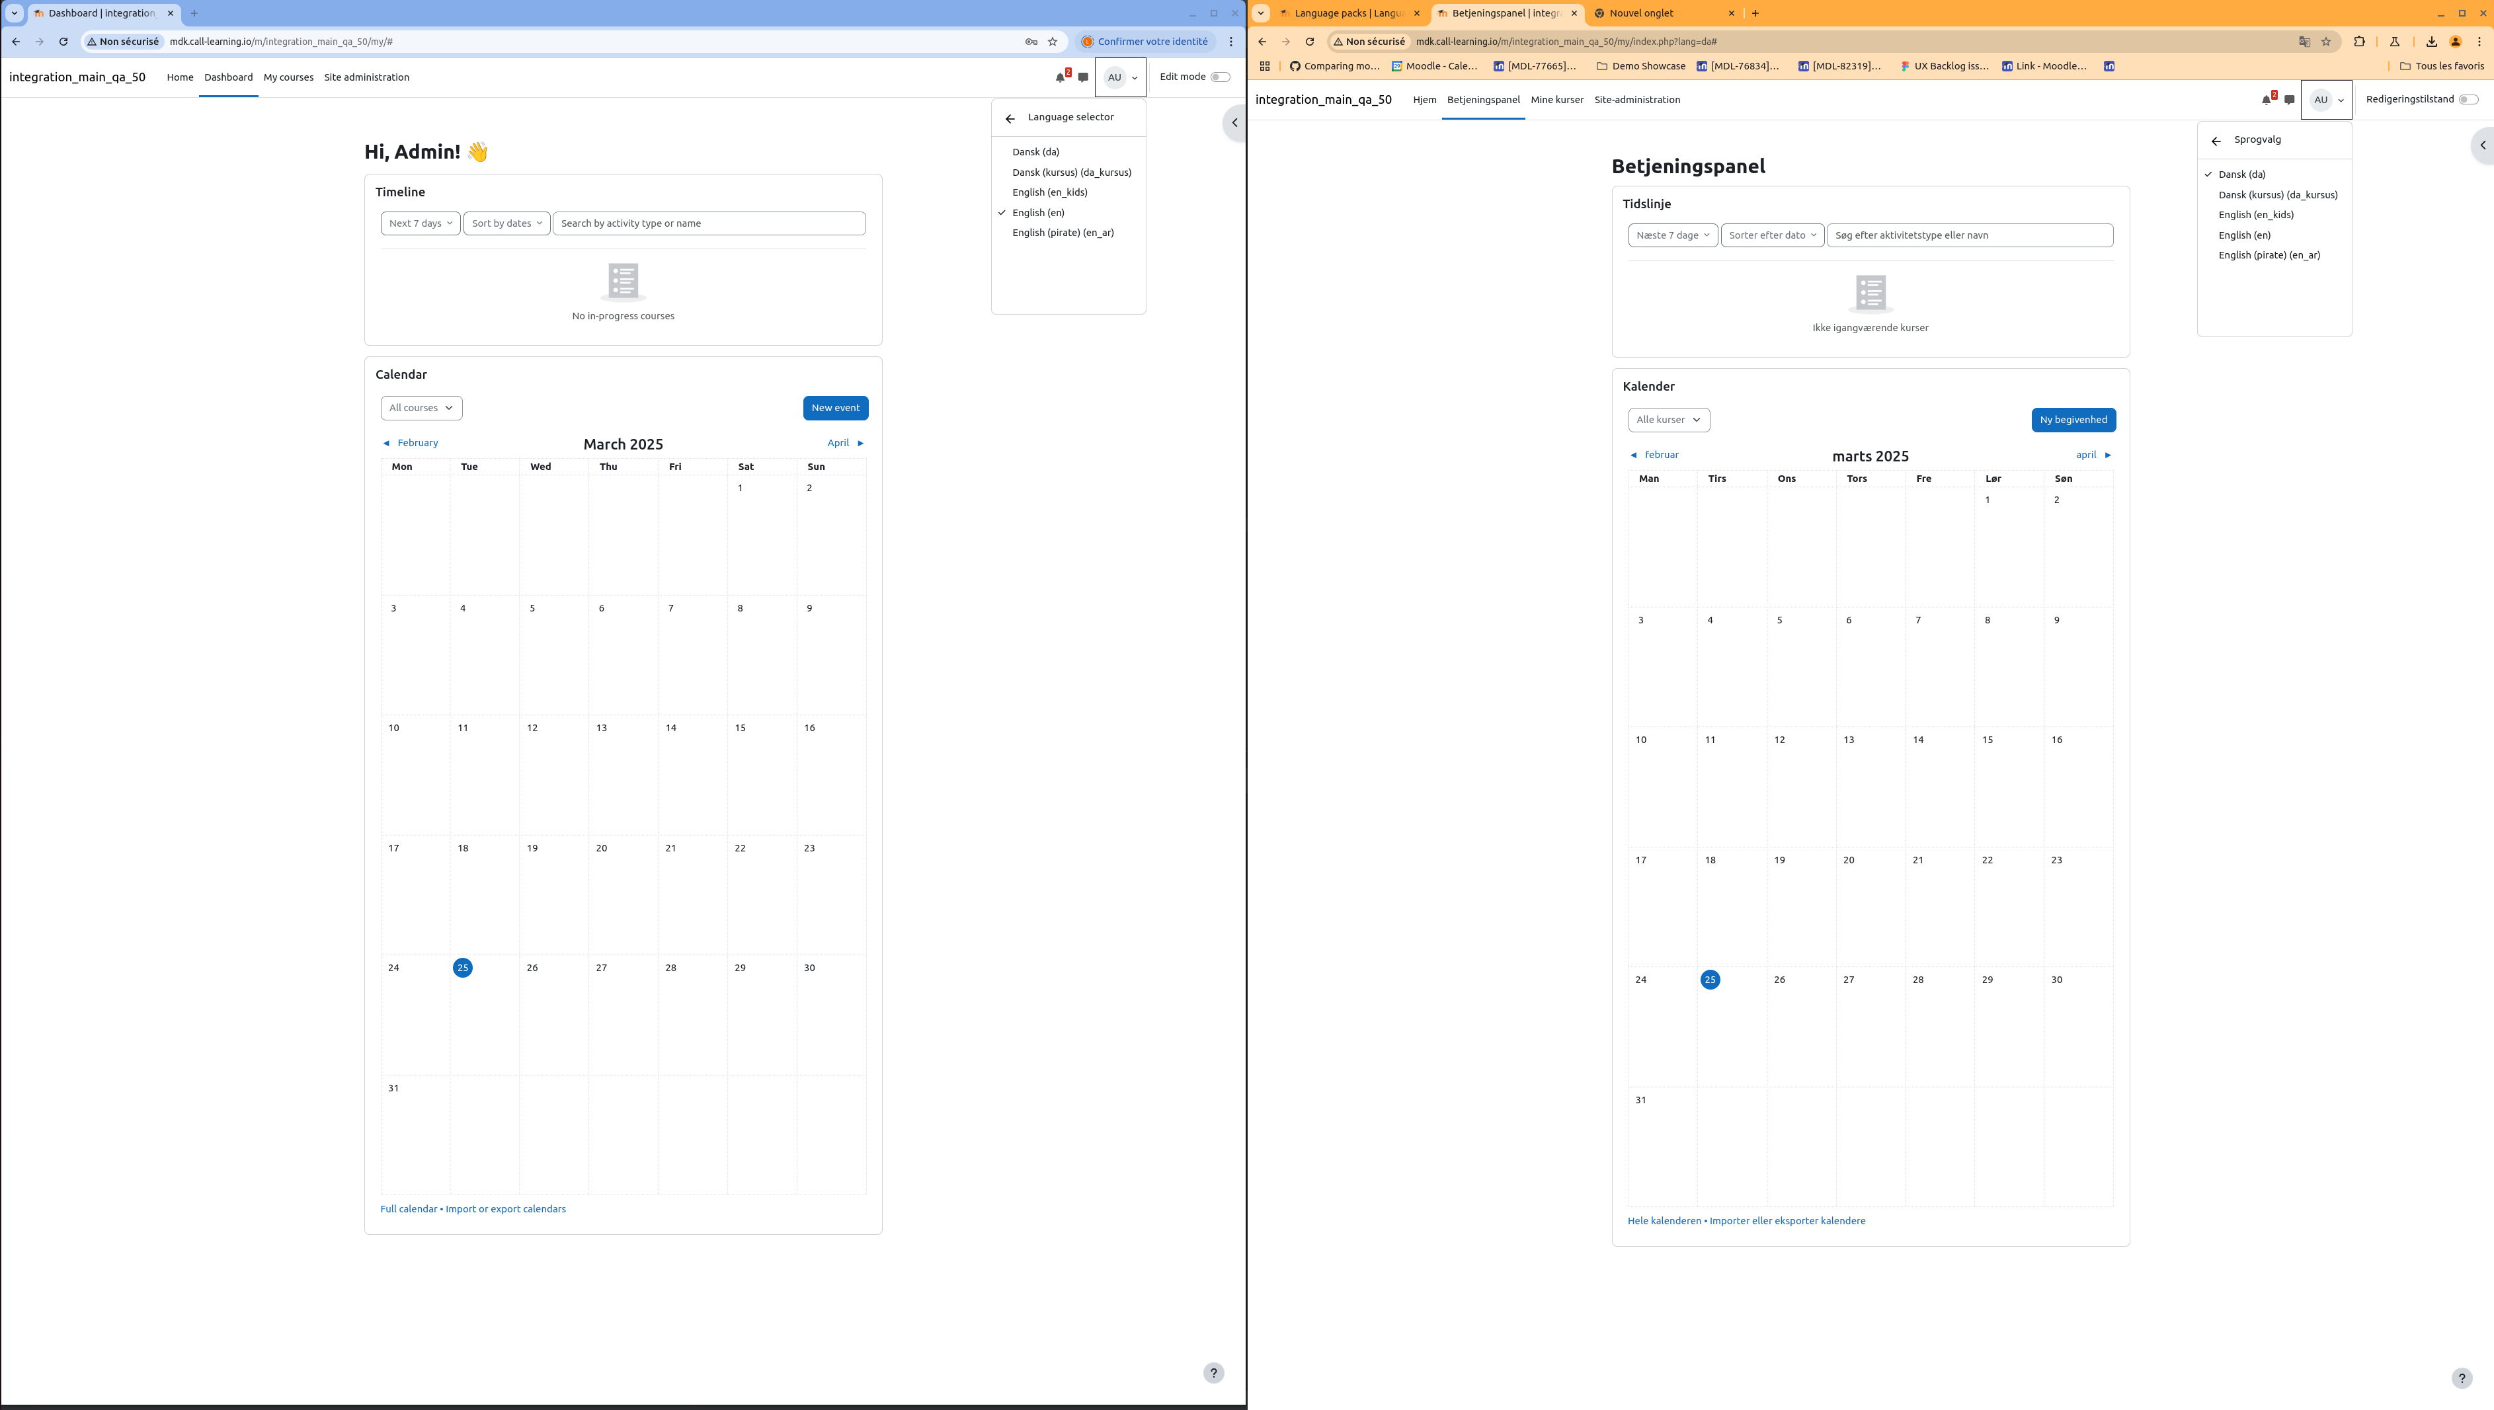Viewport: 2494px width, 1410px height.
Task: Open Full calendar link
Action: (409, 1210)
